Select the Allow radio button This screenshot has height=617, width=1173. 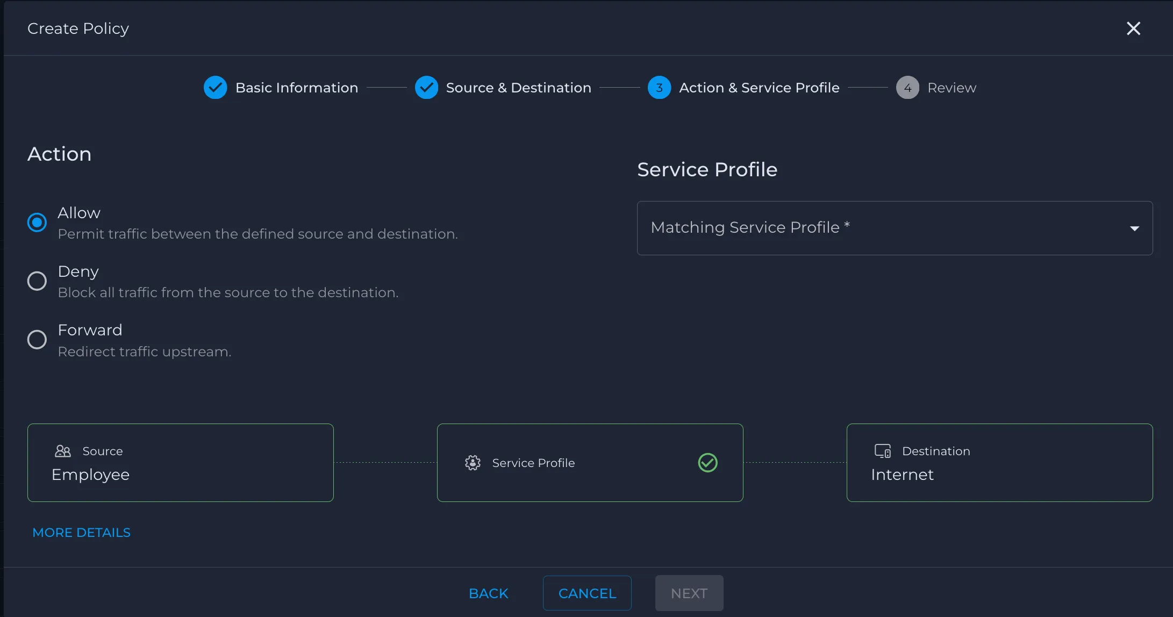coord(37,222)
